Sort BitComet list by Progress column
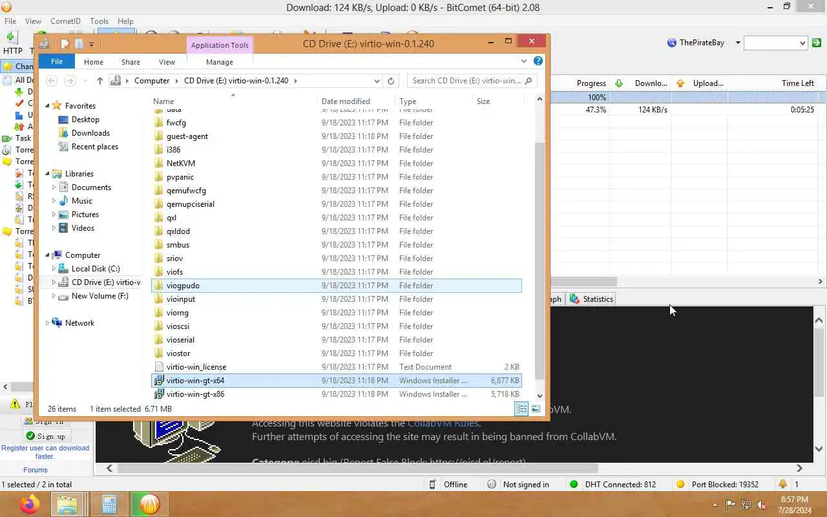The image size is (827, 517). pyautogui.click(x=591, y=83)
